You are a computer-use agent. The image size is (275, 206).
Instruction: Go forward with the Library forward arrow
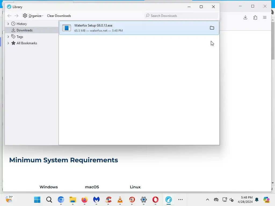tap(16, 16)
